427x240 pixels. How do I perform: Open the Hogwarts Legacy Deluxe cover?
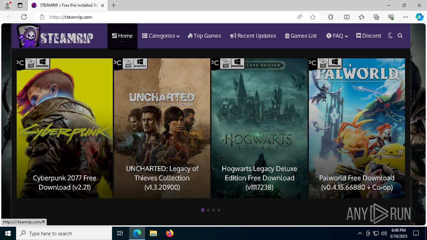(260, 128)
